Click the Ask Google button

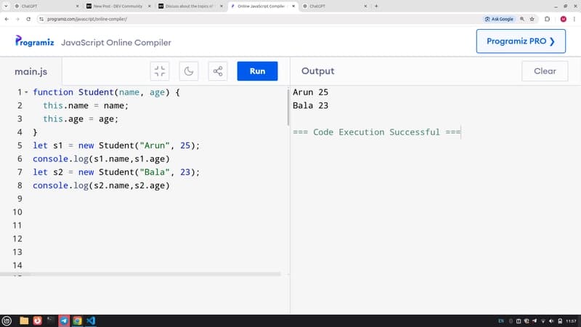point(499,19)
